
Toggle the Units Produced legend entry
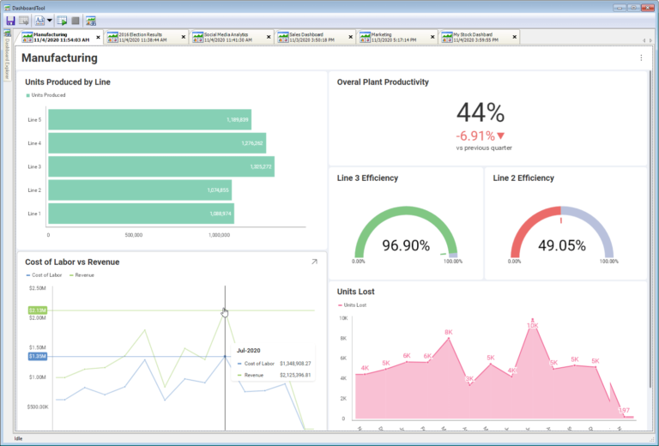click(x=45, y=95)
